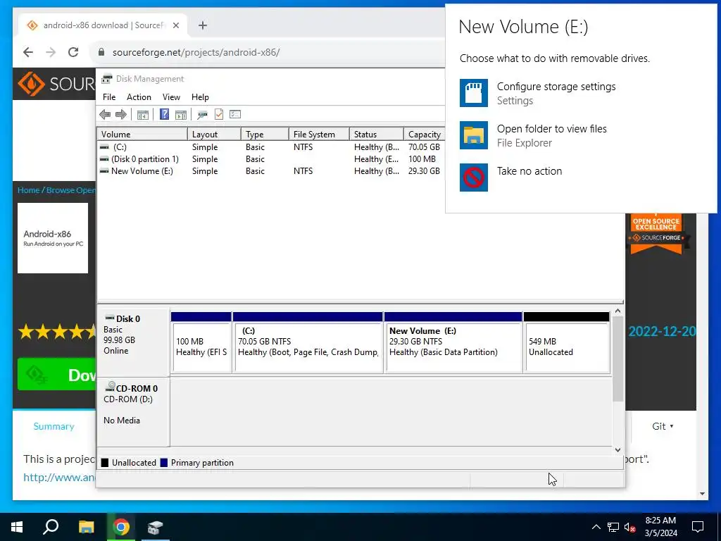Expand the Git dropdown on SourceForge page
Screen dimensions: 721x541
coord(663,426)
